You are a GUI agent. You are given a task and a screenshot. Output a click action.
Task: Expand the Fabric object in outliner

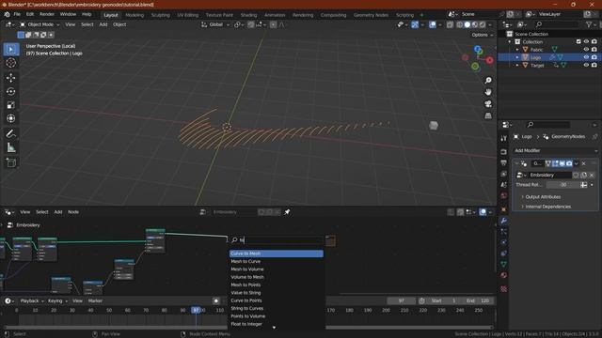(517, 50)
